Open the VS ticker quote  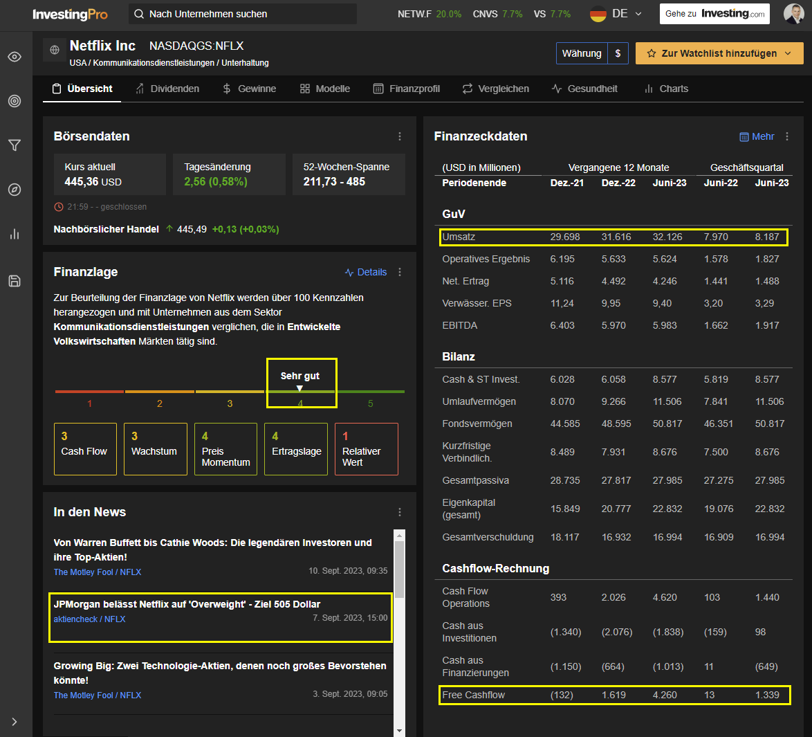552,14
